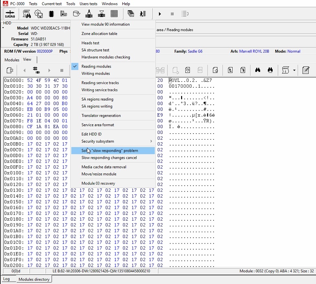The image size is (316, 284).
Task: Switch to the Log tab
Action: pyautogui.click(x=6, y=279)
